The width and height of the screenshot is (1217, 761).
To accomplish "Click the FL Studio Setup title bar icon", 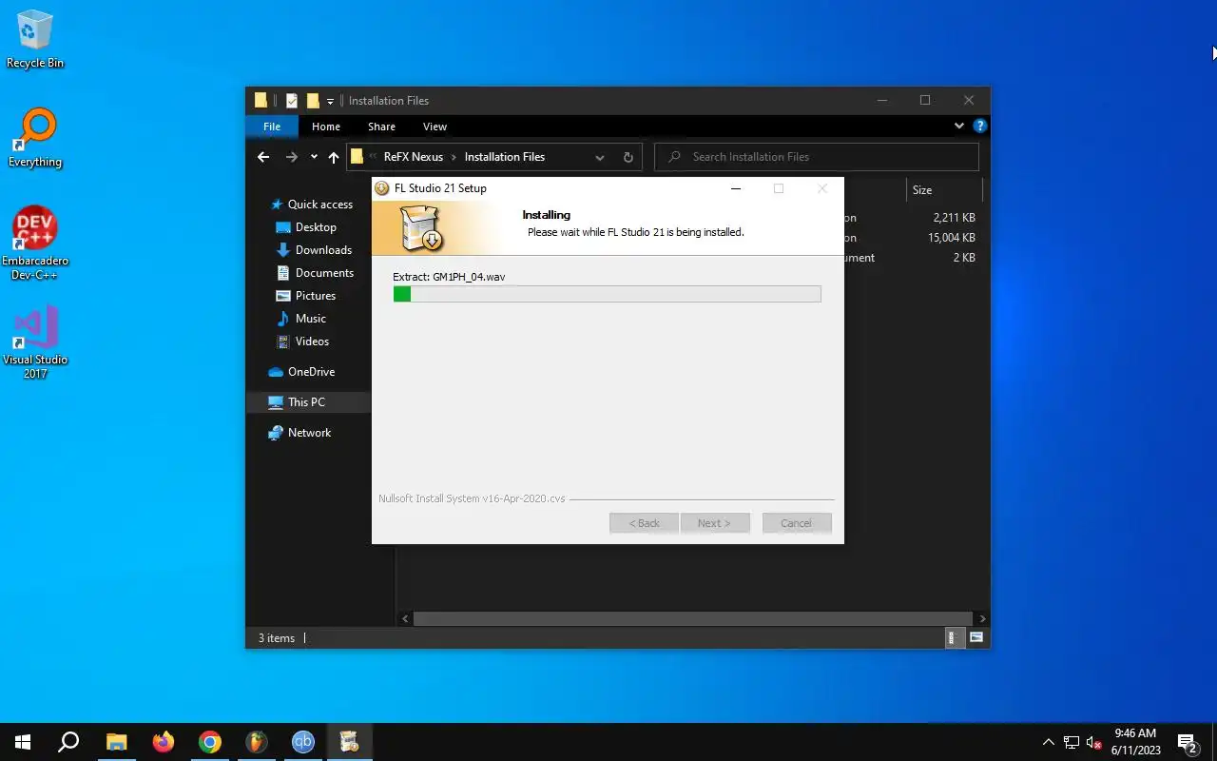I will pyautogui.click(x=382, y=188).
